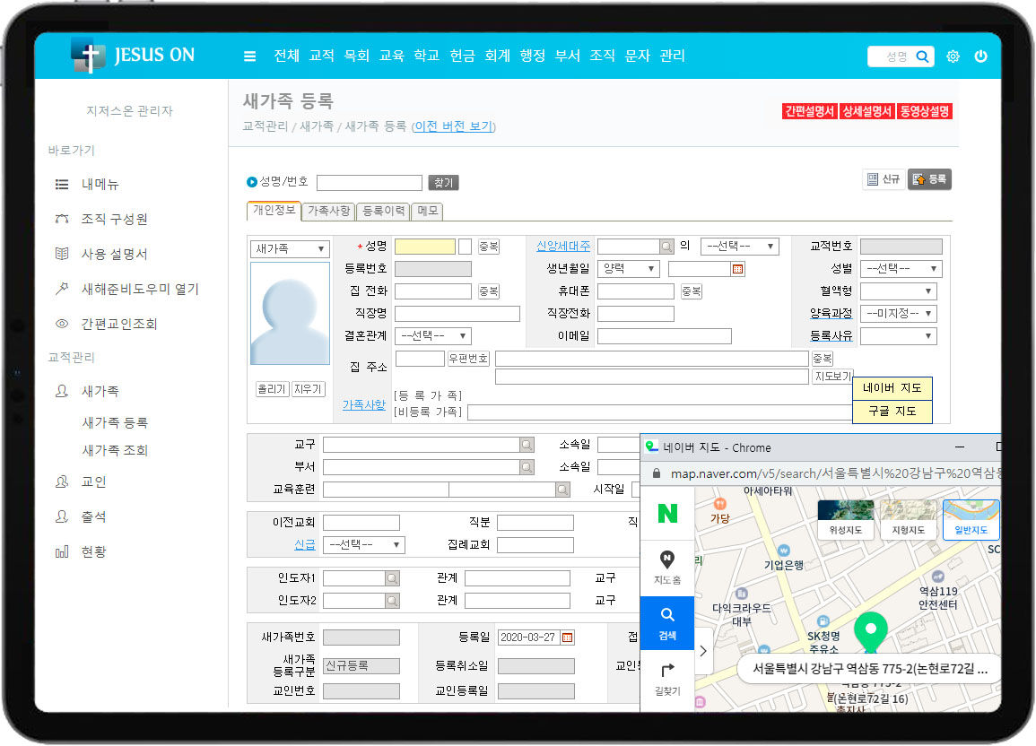
Task: Click the power logout icon
Action: pos(980,56)
